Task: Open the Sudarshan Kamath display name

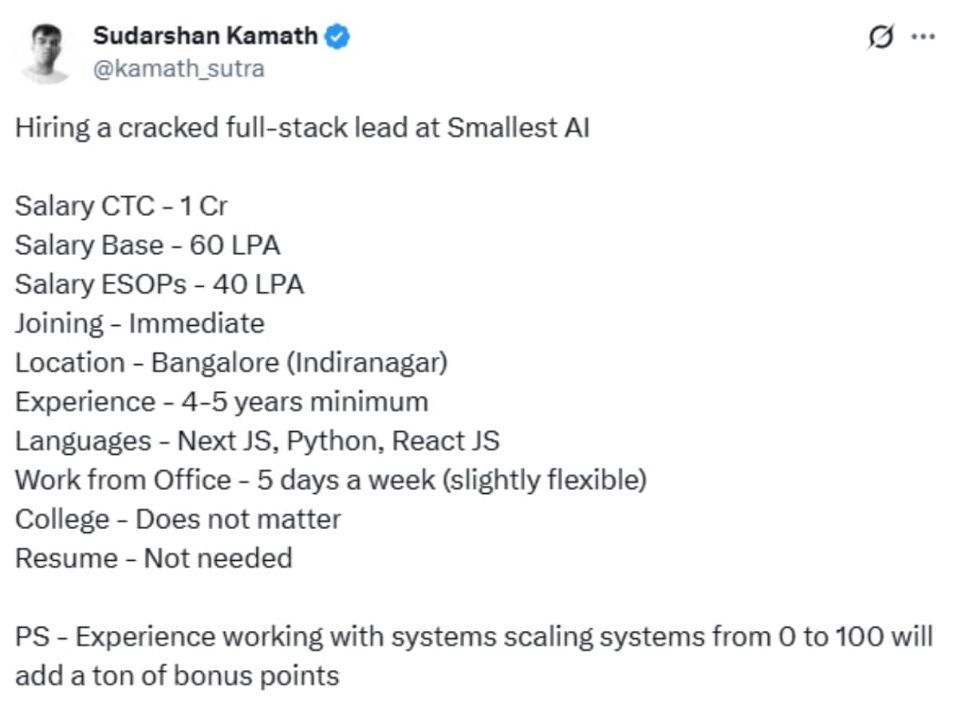Action: 206,36
